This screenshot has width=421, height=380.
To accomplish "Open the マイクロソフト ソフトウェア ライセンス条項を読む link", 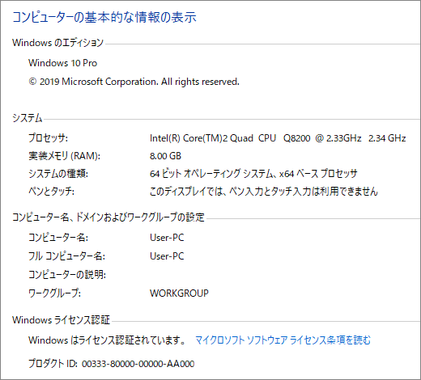I will (x=283, y=340).
